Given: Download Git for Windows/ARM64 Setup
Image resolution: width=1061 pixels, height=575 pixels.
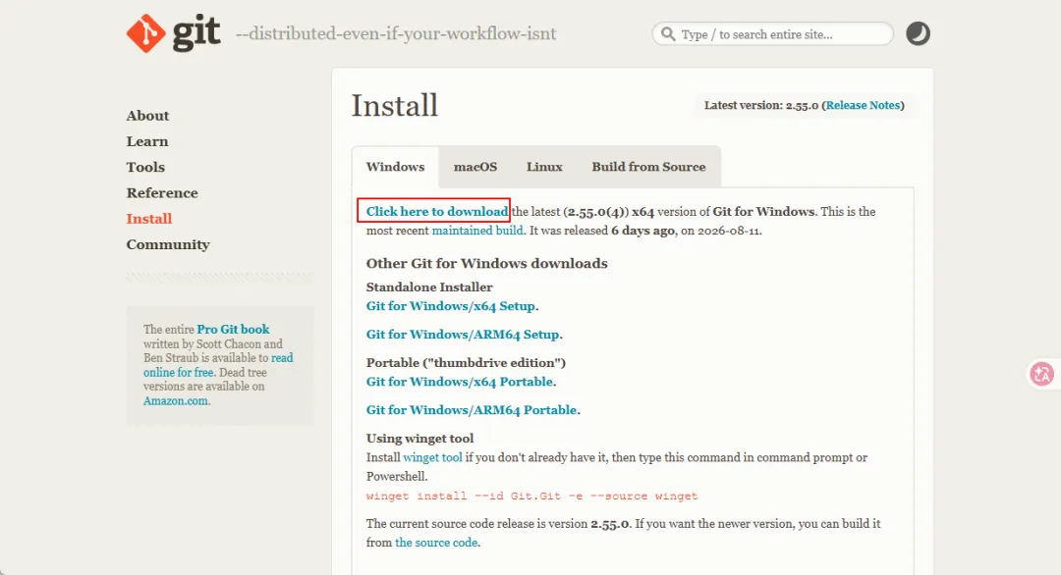Looking at the screenshot, I should (463, 335).
